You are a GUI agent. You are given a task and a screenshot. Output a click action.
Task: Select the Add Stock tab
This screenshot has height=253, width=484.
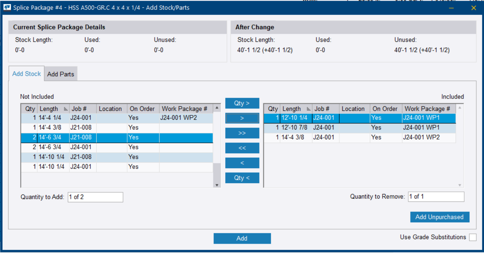pos(26,74)
